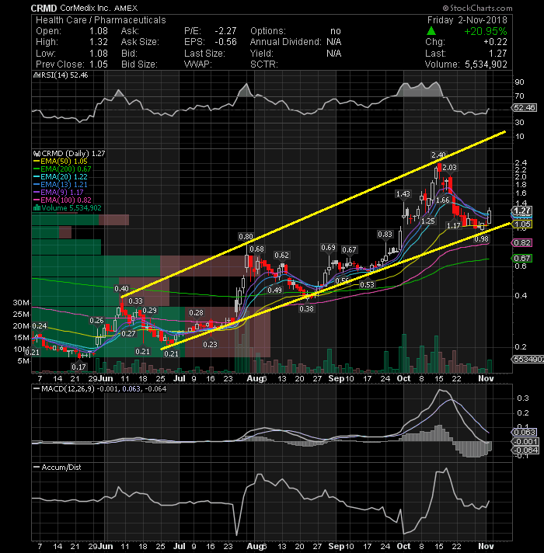Click the Volume 5,534,902 legend entry
The height and width of the screenshot is (553, 544).
(71, 207)
